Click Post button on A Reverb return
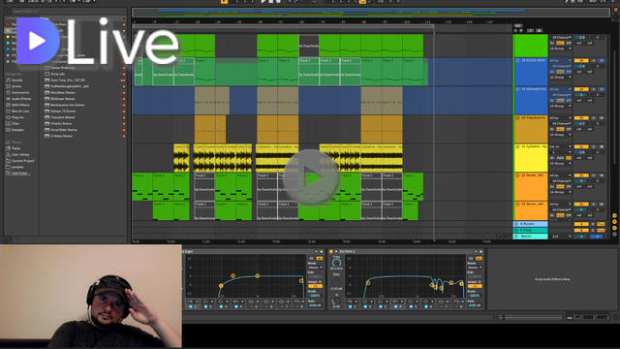Screen dimensions: 620x349 601,224
